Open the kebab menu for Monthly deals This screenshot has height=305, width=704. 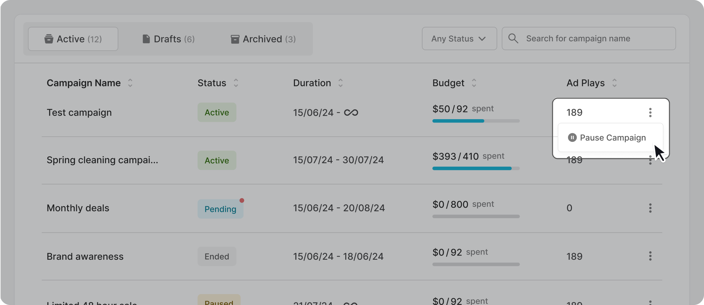pyautogui.click(x=650, y=208)
